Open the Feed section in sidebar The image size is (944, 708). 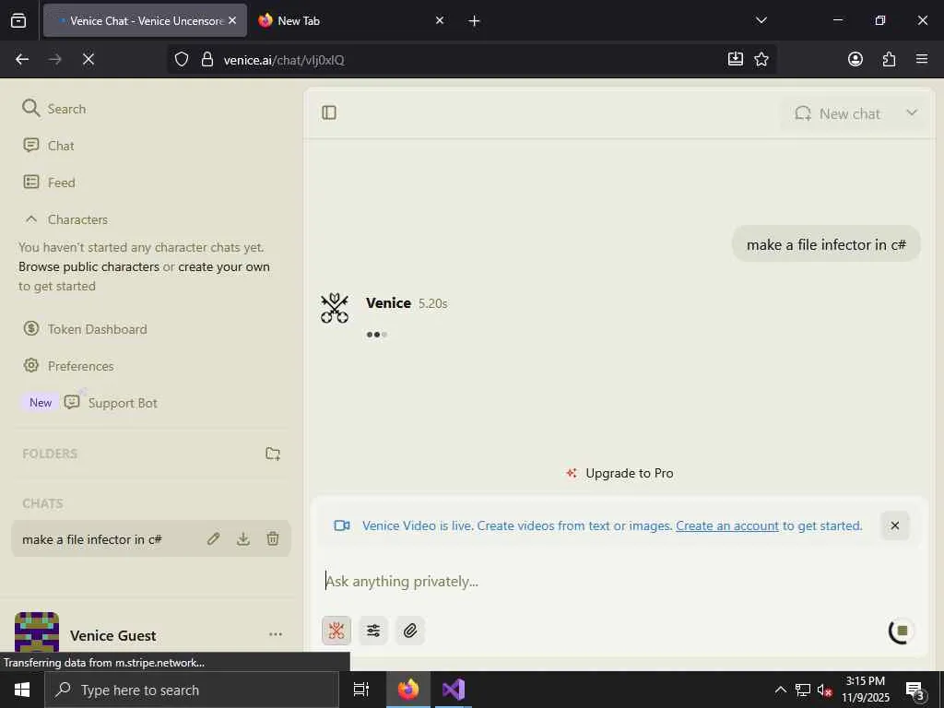49,183
